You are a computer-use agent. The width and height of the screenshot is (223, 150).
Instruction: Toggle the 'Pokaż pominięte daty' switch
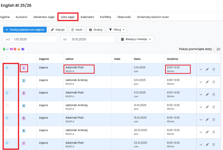(216, 49)
